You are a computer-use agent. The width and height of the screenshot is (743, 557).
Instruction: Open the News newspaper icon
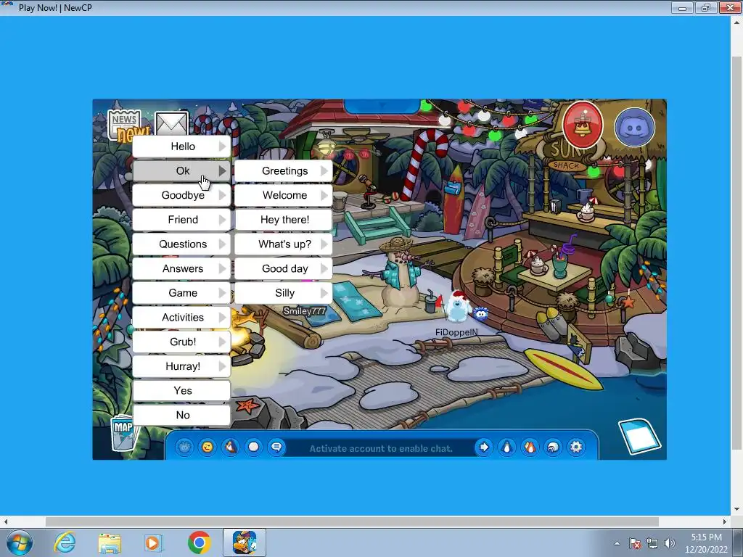tap(124, 124)
